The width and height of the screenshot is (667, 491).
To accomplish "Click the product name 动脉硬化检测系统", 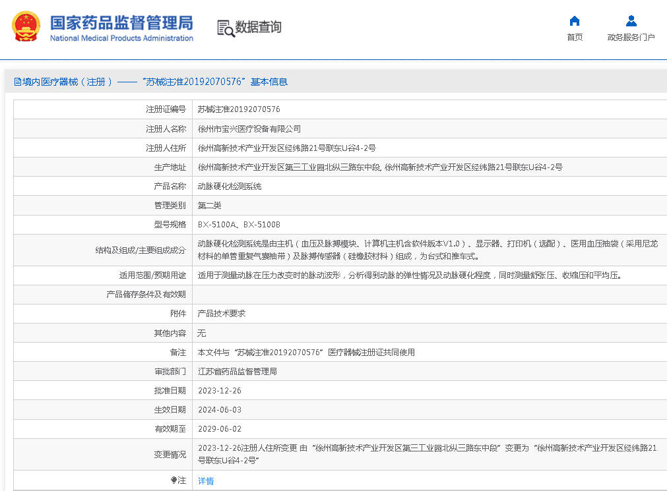I will click(230, 187).
